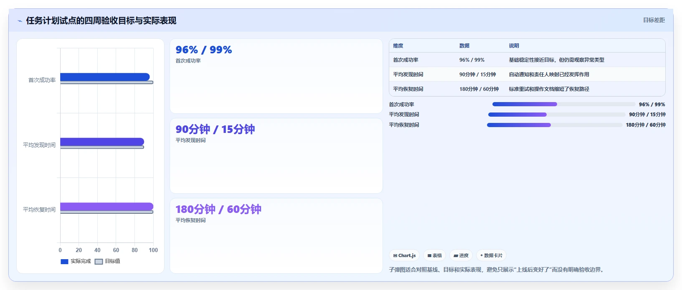Click the 90分钟 / 15分钟 cell in the table
Image resolution: width=682 pixels, height=290 pixels.
point(478,75)
